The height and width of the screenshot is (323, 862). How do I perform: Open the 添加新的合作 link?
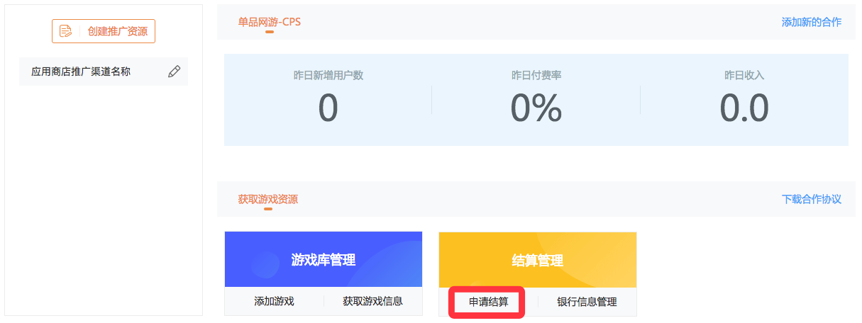pos(812,22)
